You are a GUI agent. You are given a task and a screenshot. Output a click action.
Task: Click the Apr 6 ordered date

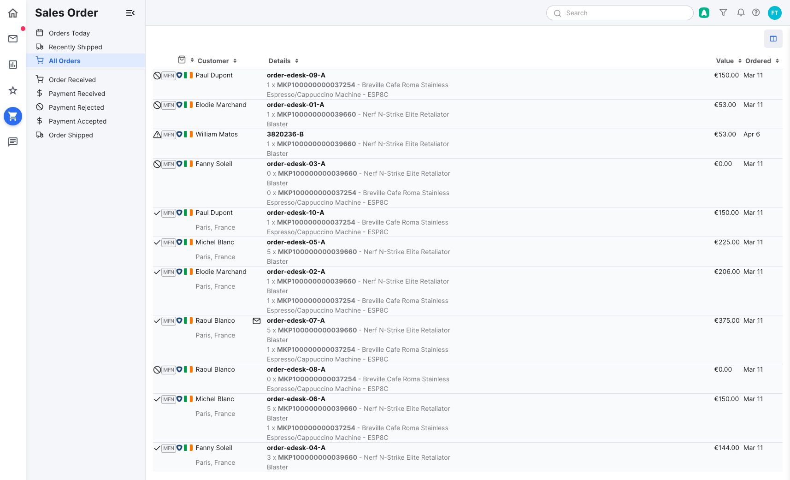(752, 134)
